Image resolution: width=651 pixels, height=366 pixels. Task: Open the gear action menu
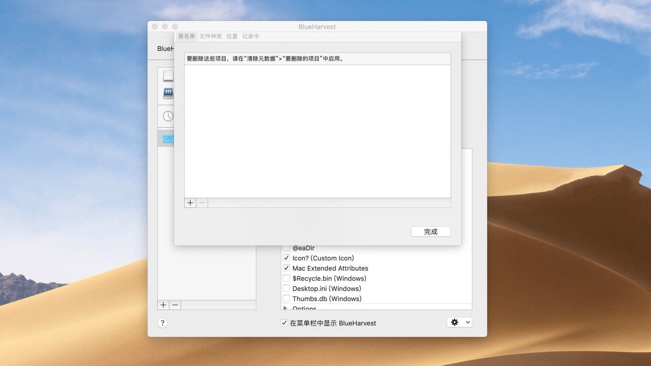pyautogui.click(x=459, y=322)
